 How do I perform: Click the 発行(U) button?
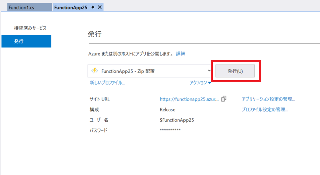235,71
